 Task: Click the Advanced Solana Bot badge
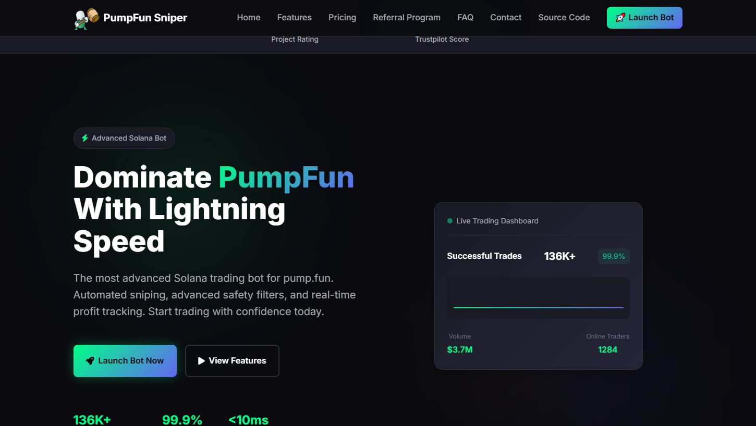(x=124, y=138)
